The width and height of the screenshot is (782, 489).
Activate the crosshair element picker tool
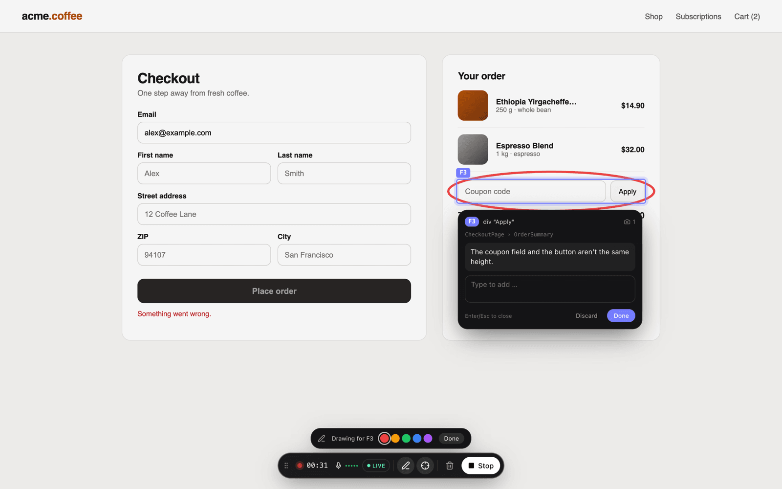pyautogui.click(x=425, y=466)
